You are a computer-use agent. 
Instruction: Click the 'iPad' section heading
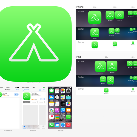click(x=78, y=57)
